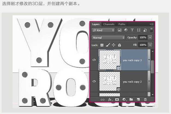Viewport: 171px width, 114px height.
Task: Select the you rock copy 2 thumbnail
Action: pyautogui.click(x=110, y=81)
